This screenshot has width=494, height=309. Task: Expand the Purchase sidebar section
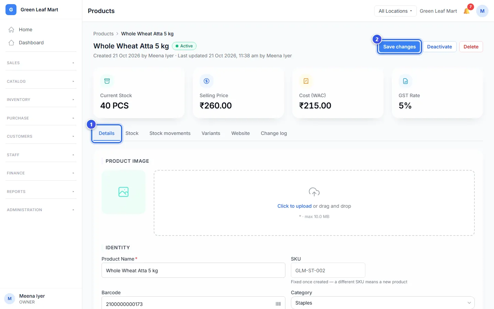(41, 118)
